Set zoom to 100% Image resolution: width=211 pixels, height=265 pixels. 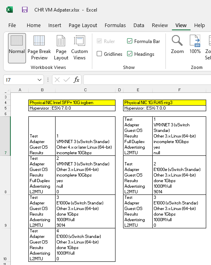point(195,45)
